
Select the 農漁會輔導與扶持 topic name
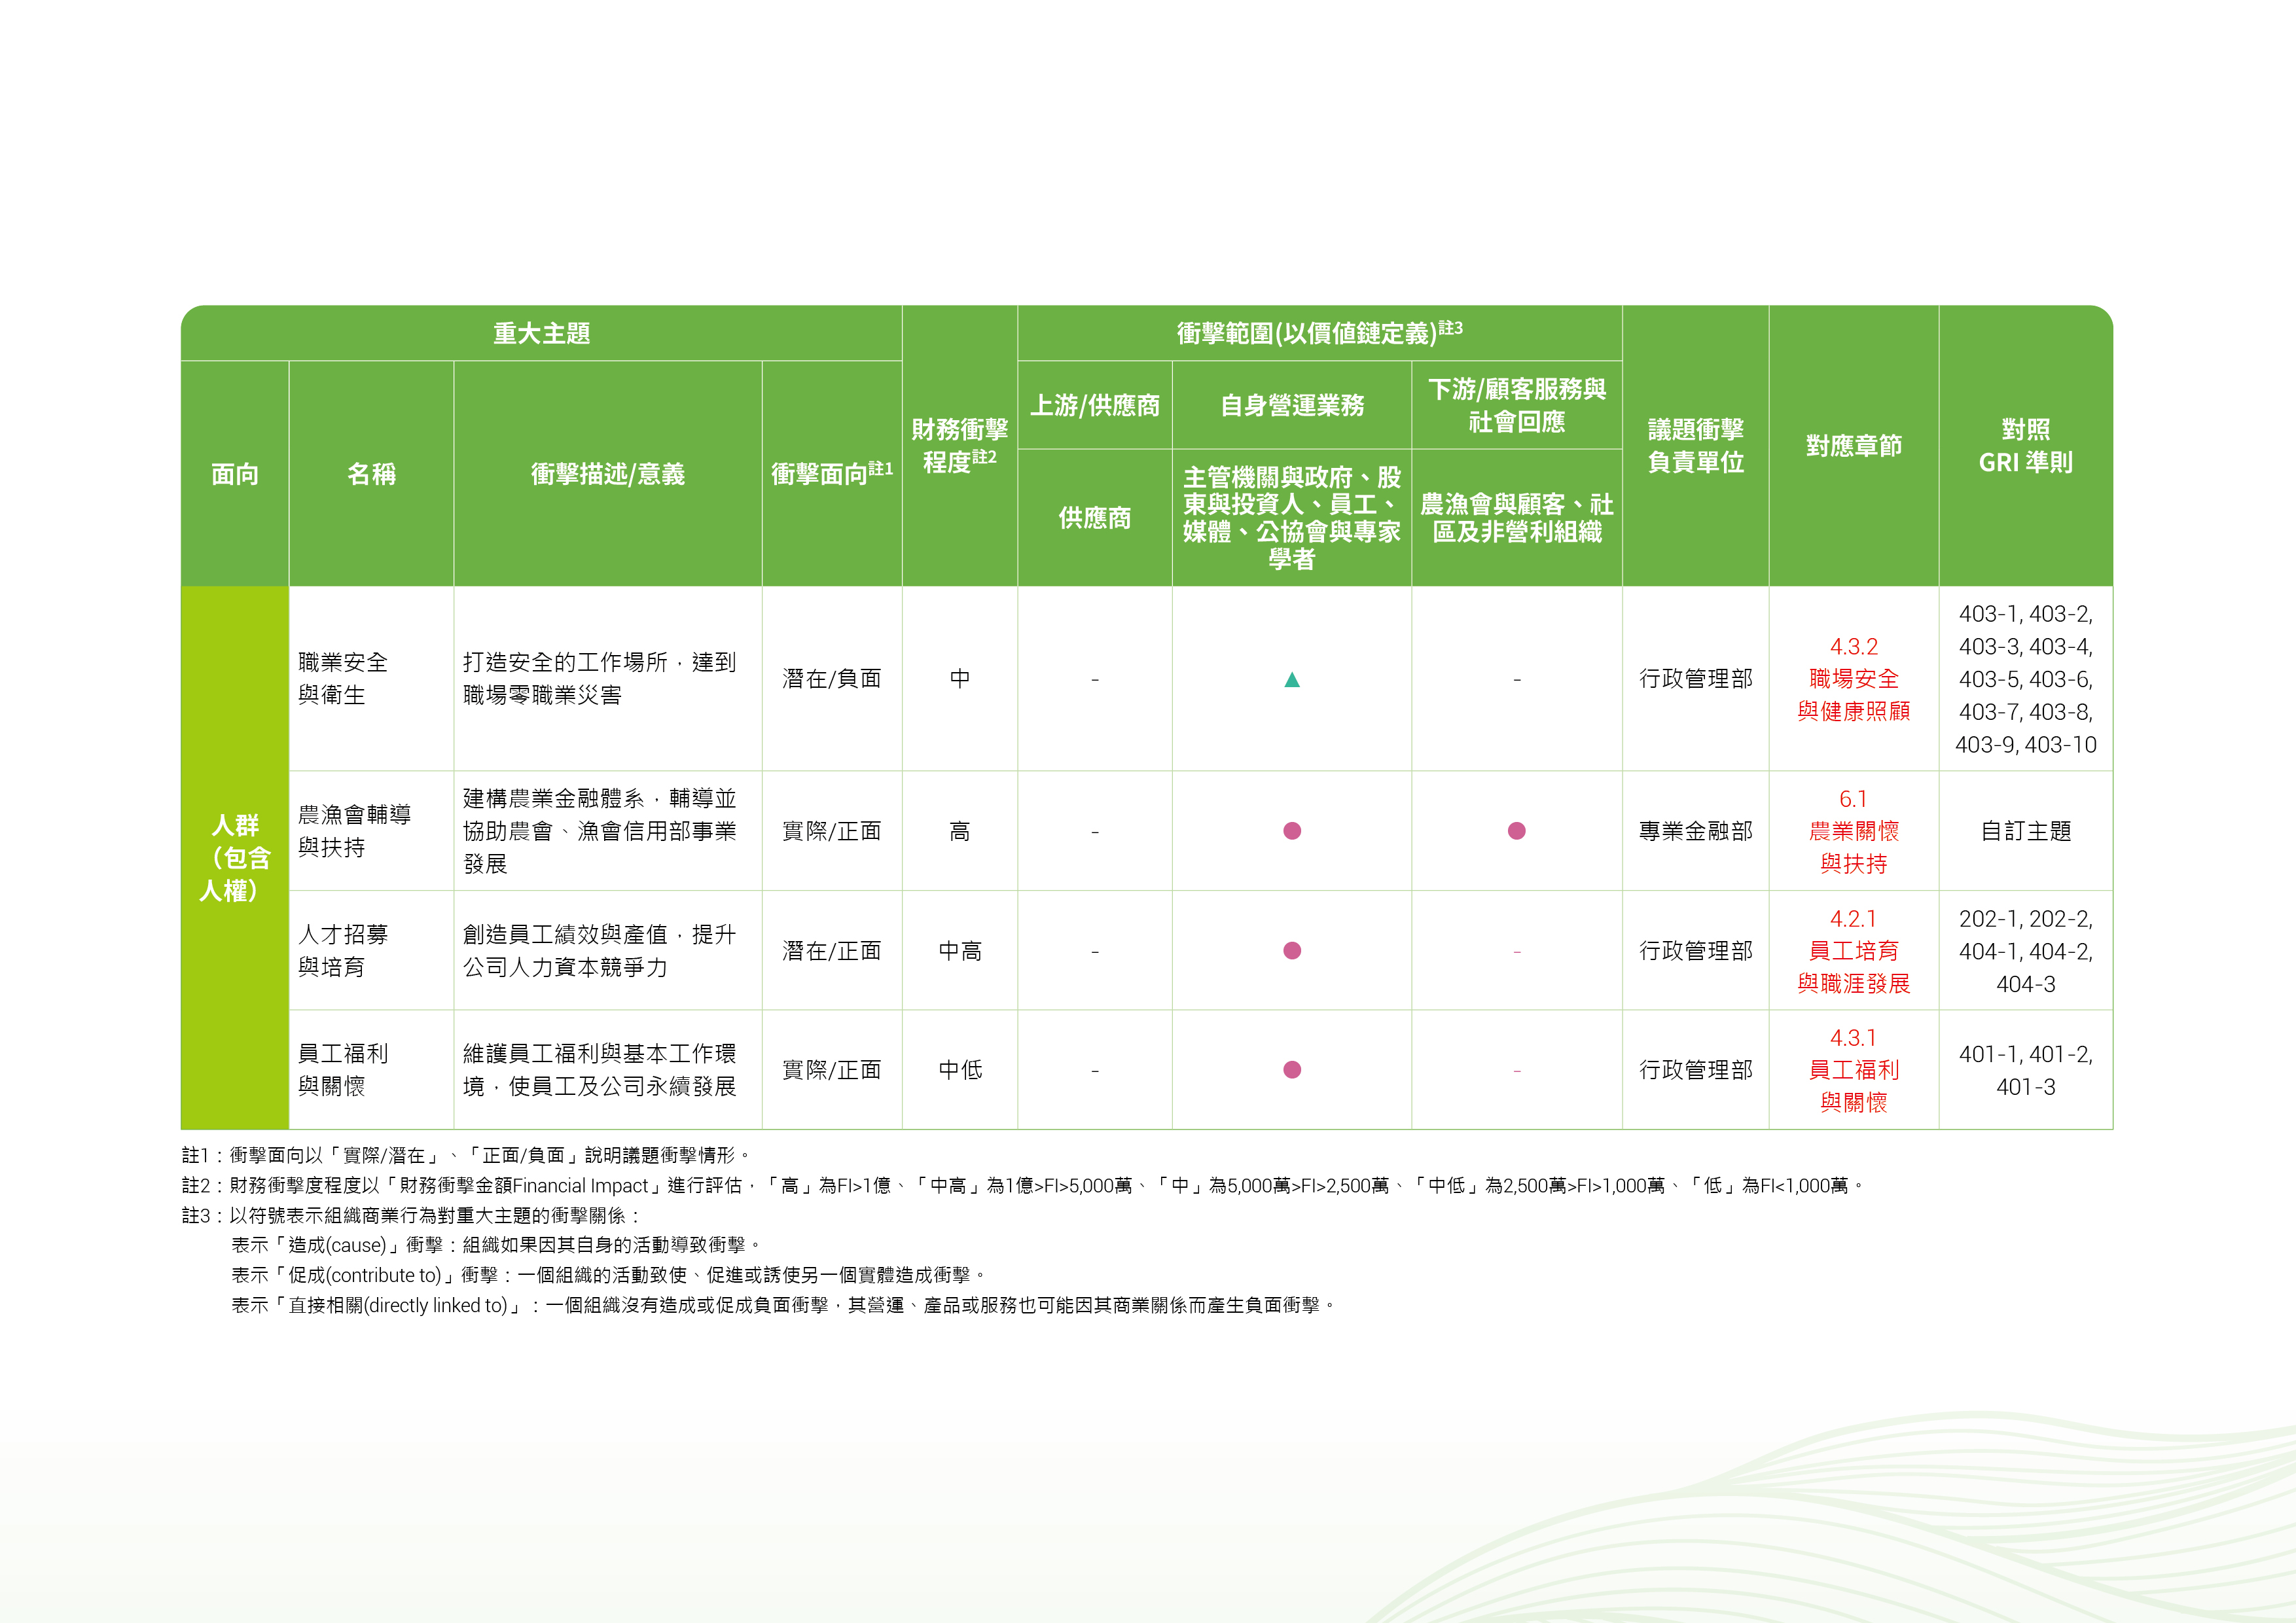pos(354,831)
